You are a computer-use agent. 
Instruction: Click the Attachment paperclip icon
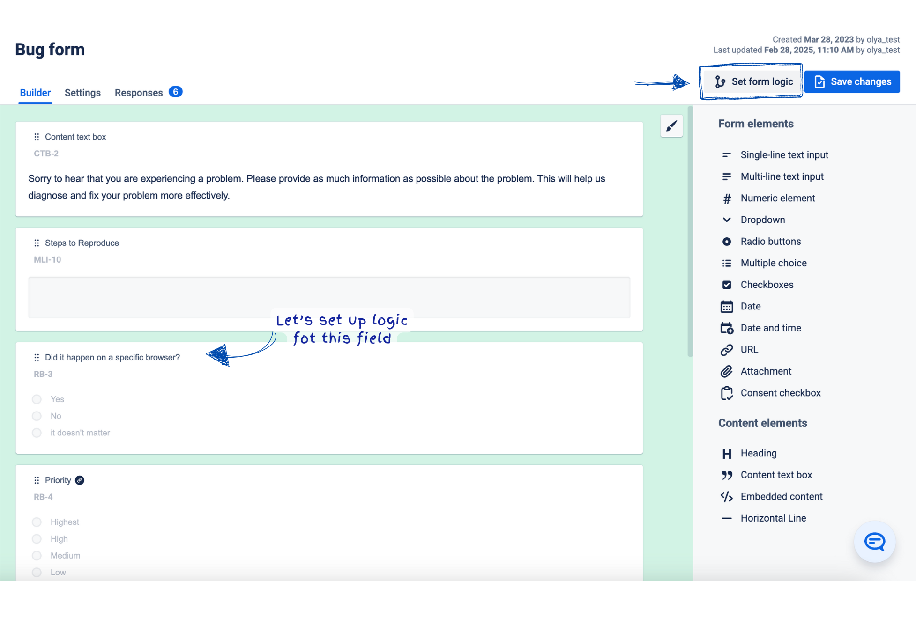(x=726, y=371)
